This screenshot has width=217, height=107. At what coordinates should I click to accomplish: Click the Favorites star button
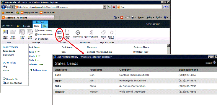pyautogui.click(x=7, y=13)
